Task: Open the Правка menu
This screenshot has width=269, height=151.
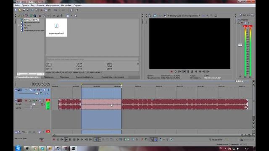Action: [25, 5]
